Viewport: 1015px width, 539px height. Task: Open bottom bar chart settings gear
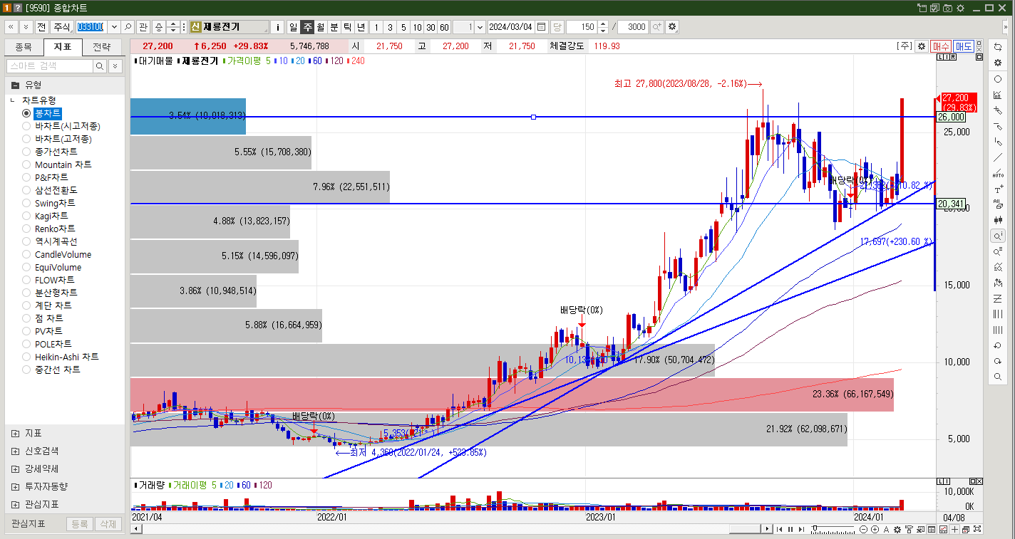[x=897, y=529]
